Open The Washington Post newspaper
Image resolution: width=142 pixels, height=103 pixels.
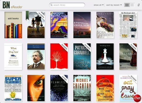(x=128, y=25)
